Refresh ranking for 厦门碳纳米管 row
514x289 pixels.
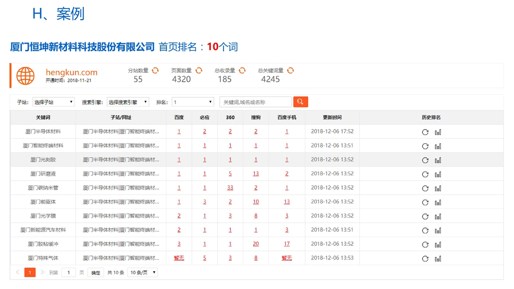tap(425, 188)
